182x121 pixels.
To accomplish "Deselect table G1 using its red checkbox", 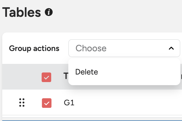I will tap(46, 103).
